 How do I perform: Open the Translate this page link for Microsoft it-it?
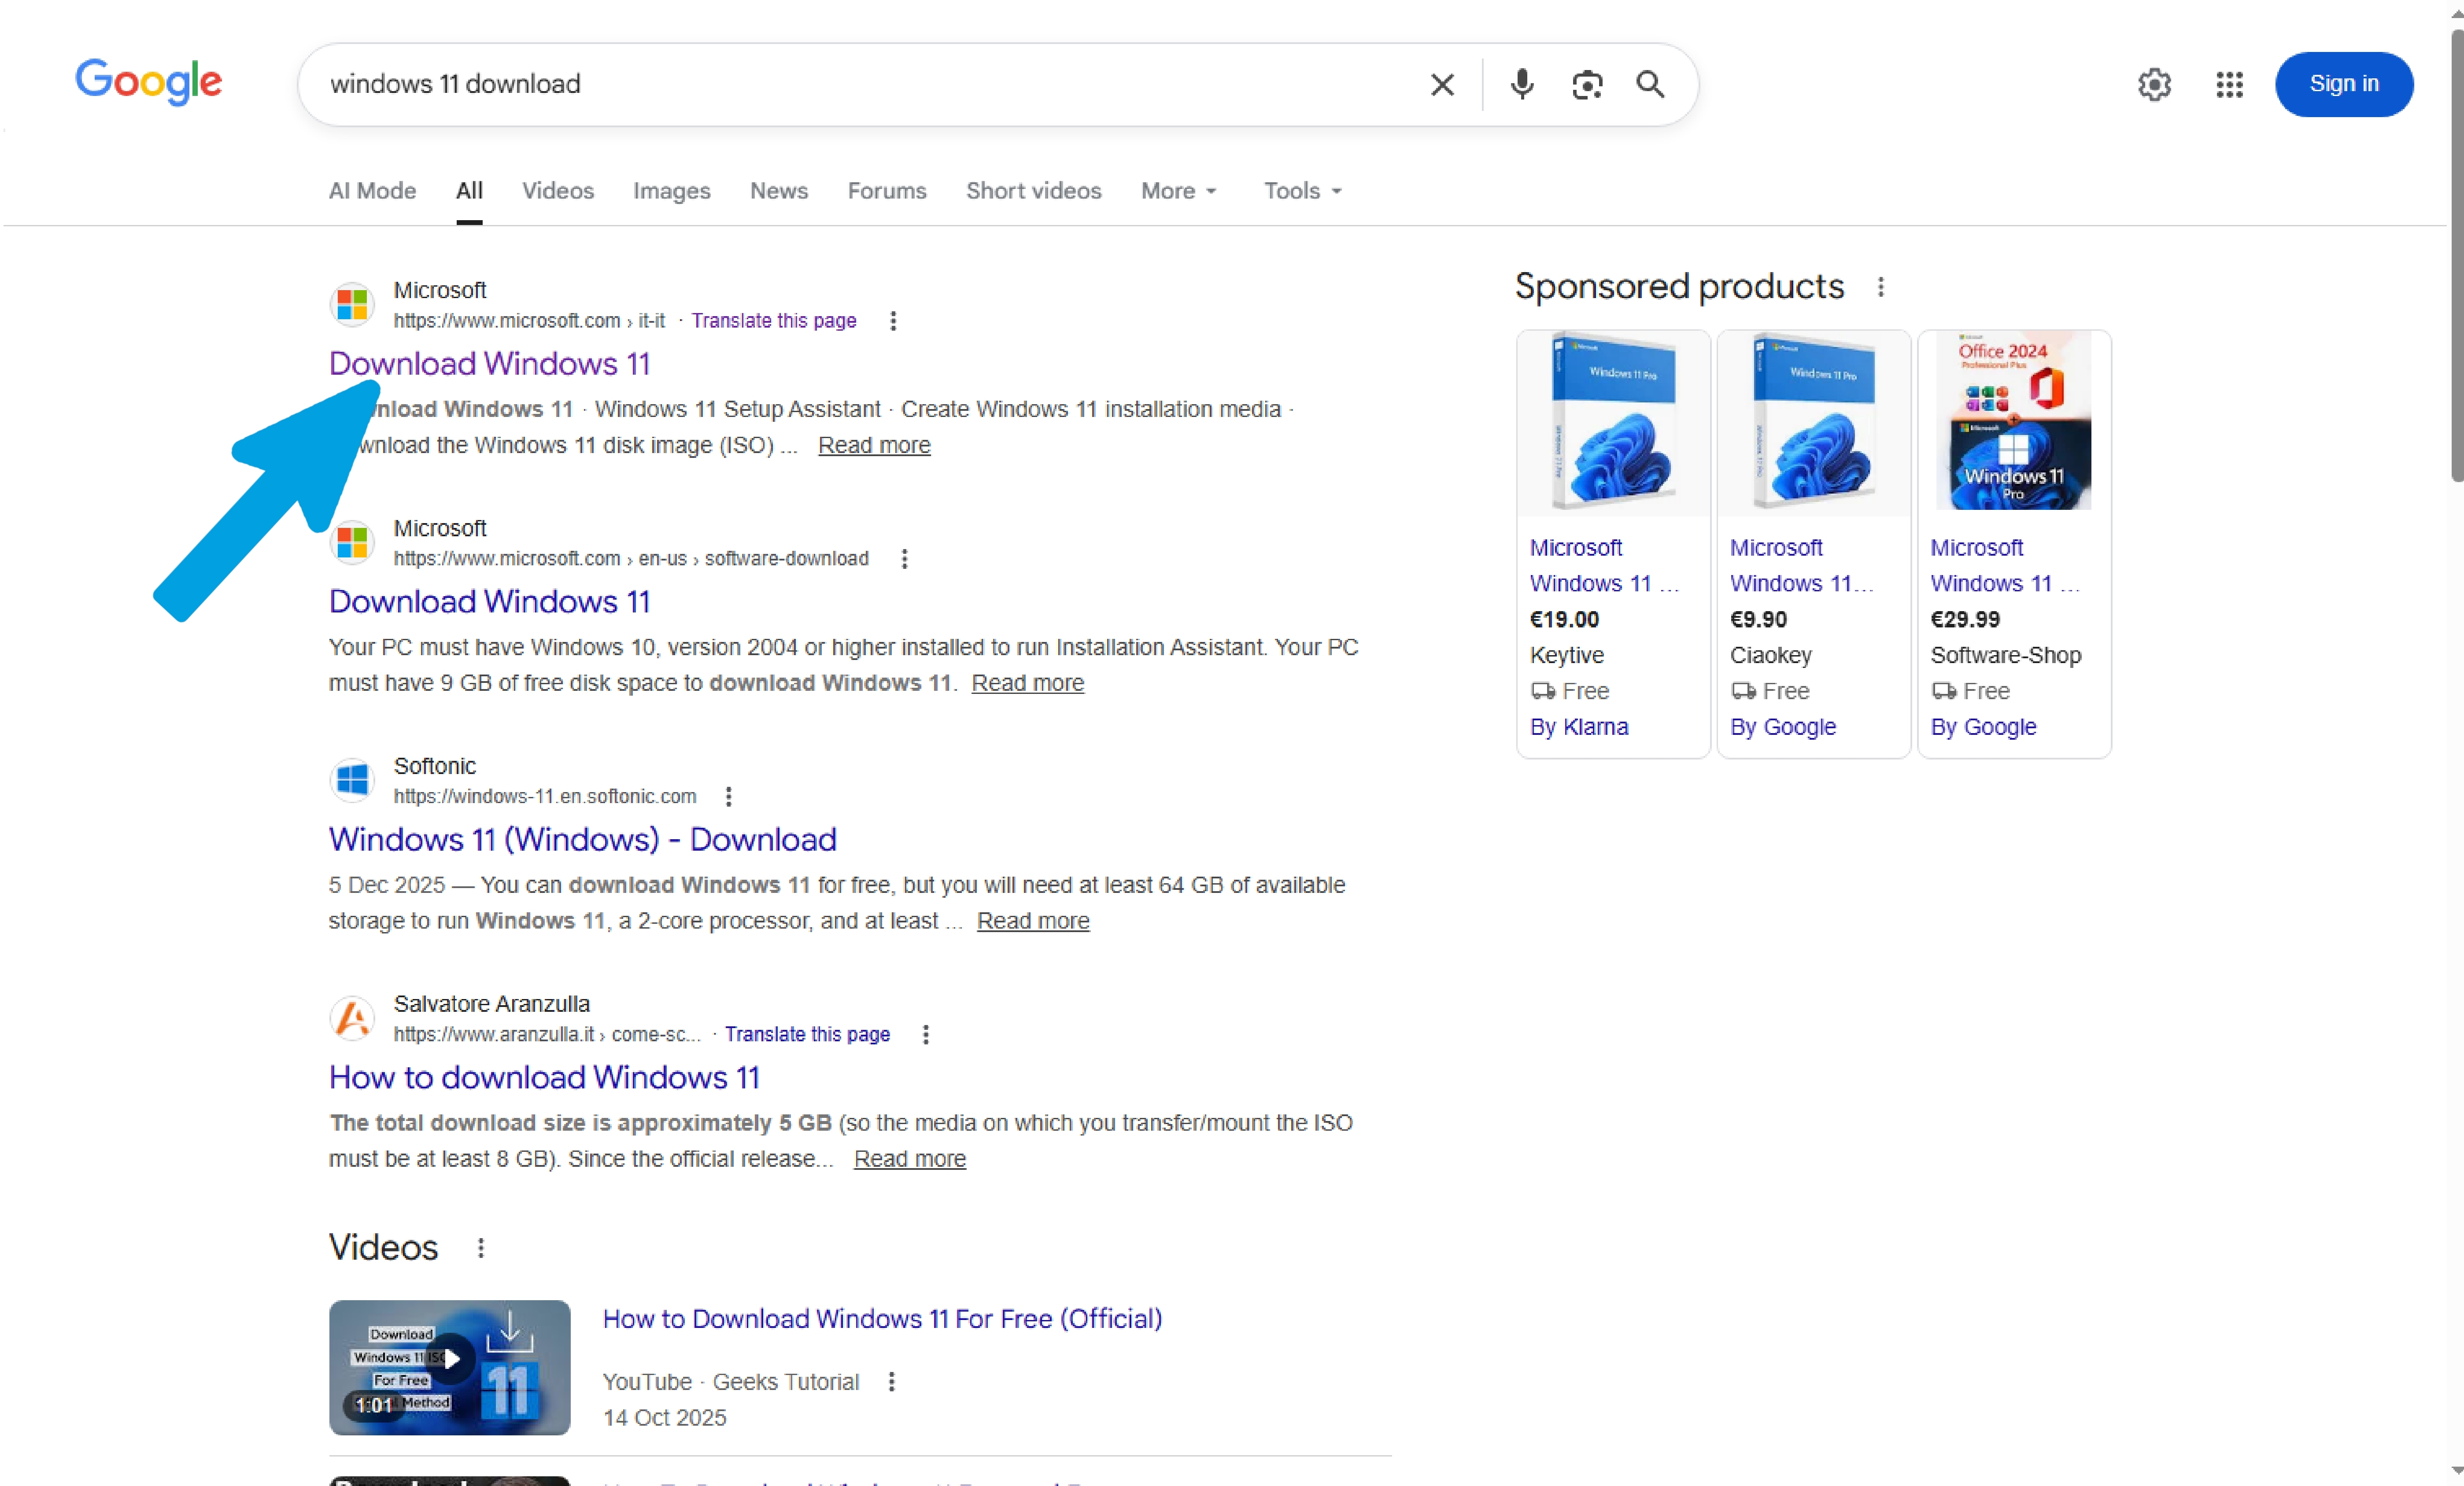[773, 321]
